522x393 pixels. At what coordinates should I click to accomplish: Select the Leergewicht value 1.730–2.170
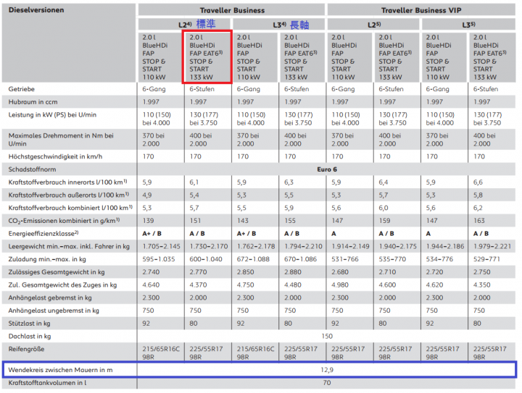(209, 247)
